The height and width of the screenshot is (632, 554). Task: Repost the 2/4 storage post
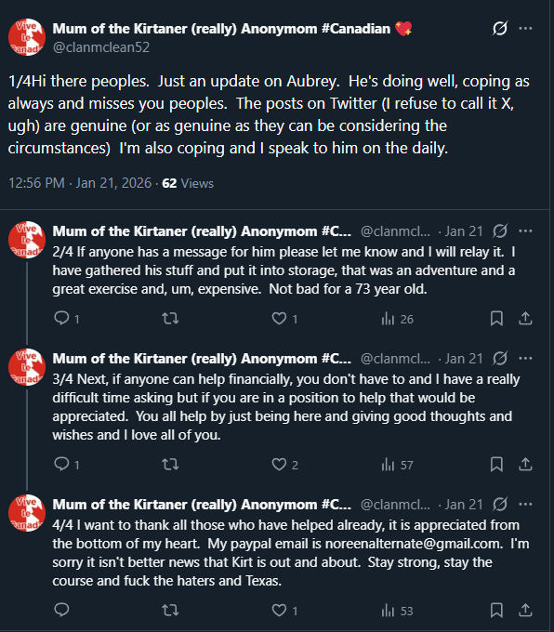tap(170, 319)
